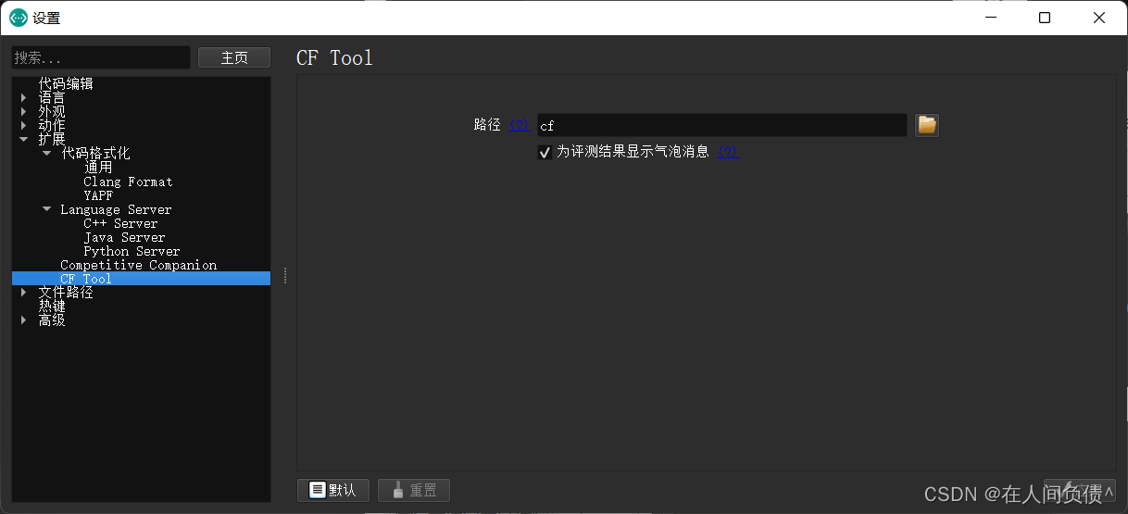Expand the 语言 tree node

point(24,98)
